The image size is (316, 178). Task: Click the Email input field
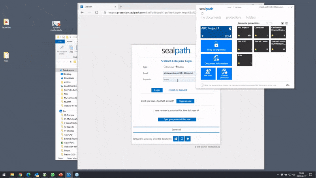179,73
